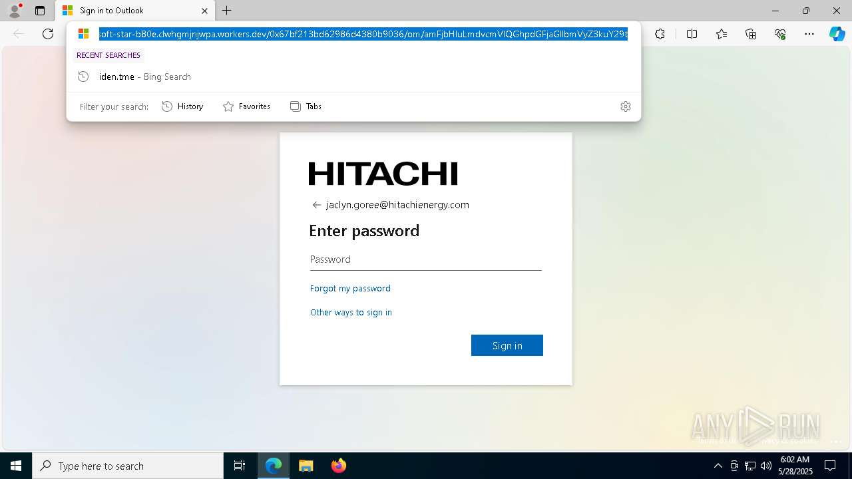Click the taskbar search box

pyautogui.click(x=128, y=466)
